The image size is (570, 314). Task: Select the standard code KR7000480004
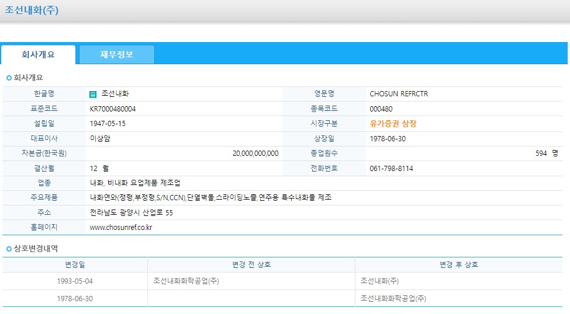click(x=113, y=109)
